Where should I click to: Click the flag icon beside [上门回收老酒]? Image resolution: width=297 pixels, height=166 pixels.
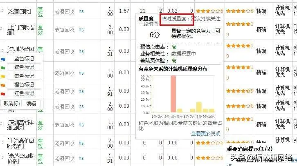2,29
